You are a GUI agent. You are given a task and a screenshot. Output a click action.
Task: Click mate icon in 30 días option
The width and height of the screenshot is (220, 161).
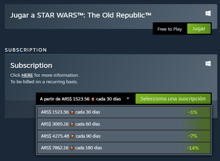[72, 112]
